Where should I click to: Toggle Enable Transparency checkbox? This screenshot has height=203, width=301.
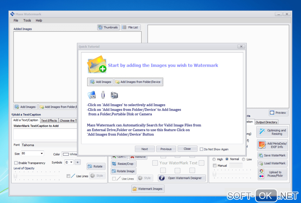[x=16, y=163]
